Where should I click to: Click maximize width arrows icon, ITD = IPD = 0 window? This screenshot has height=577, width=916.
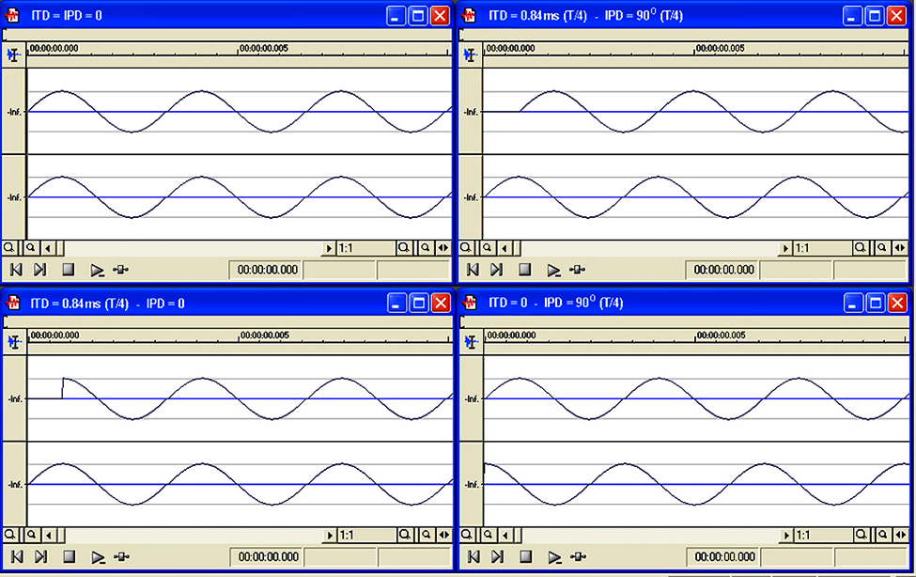point(442,248)
